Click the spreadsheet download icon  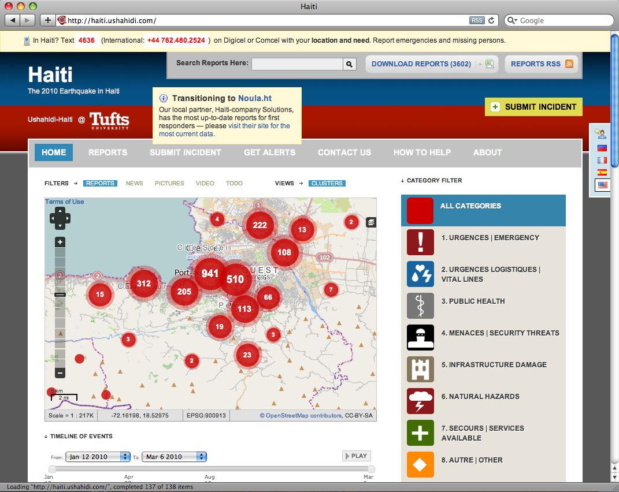point(489,64)
